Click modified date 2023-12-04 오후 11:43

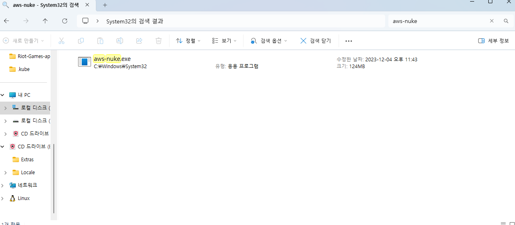391,59
